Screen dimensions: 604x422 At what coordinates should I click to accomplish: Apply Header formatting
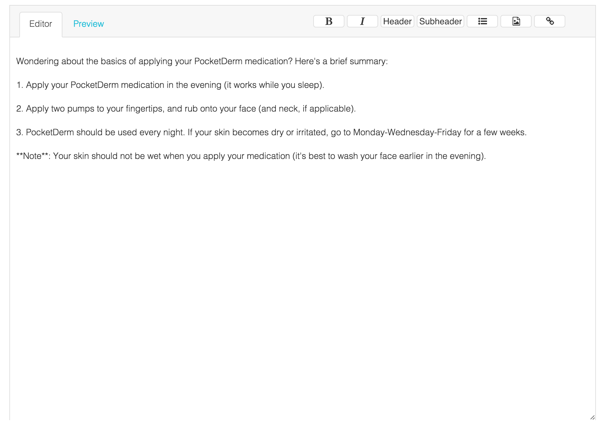397,21
